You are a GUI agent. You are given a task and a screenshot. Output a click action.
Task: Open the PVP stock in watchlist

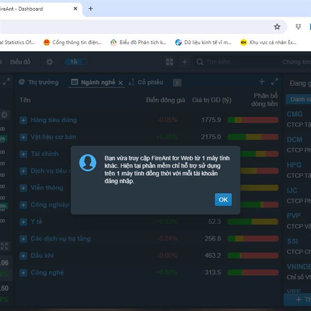[293, 216]
